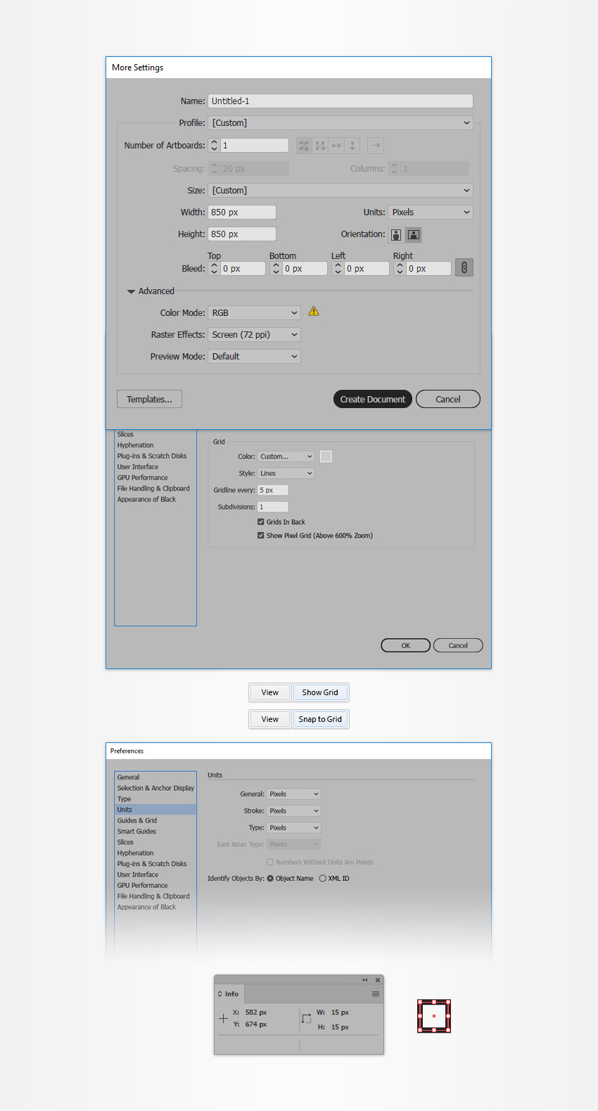Open the Type units dropdown
The image size is (598, 1111).
point(294,827)
